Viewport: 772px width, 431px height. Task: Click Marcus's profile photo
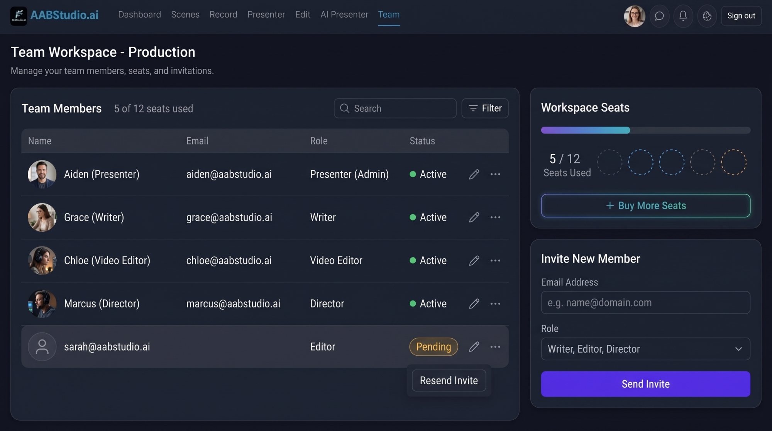(42, 304)
